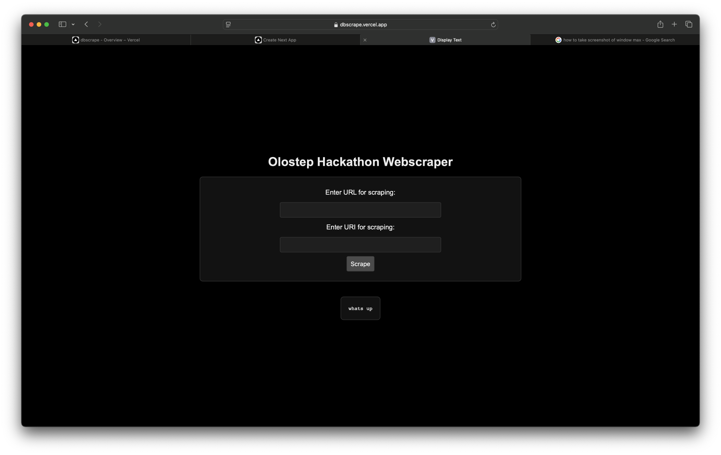Click the Share icon in toolbar
Image resolution: width=721 pixels, height=455 pixels.
[660, 24]
